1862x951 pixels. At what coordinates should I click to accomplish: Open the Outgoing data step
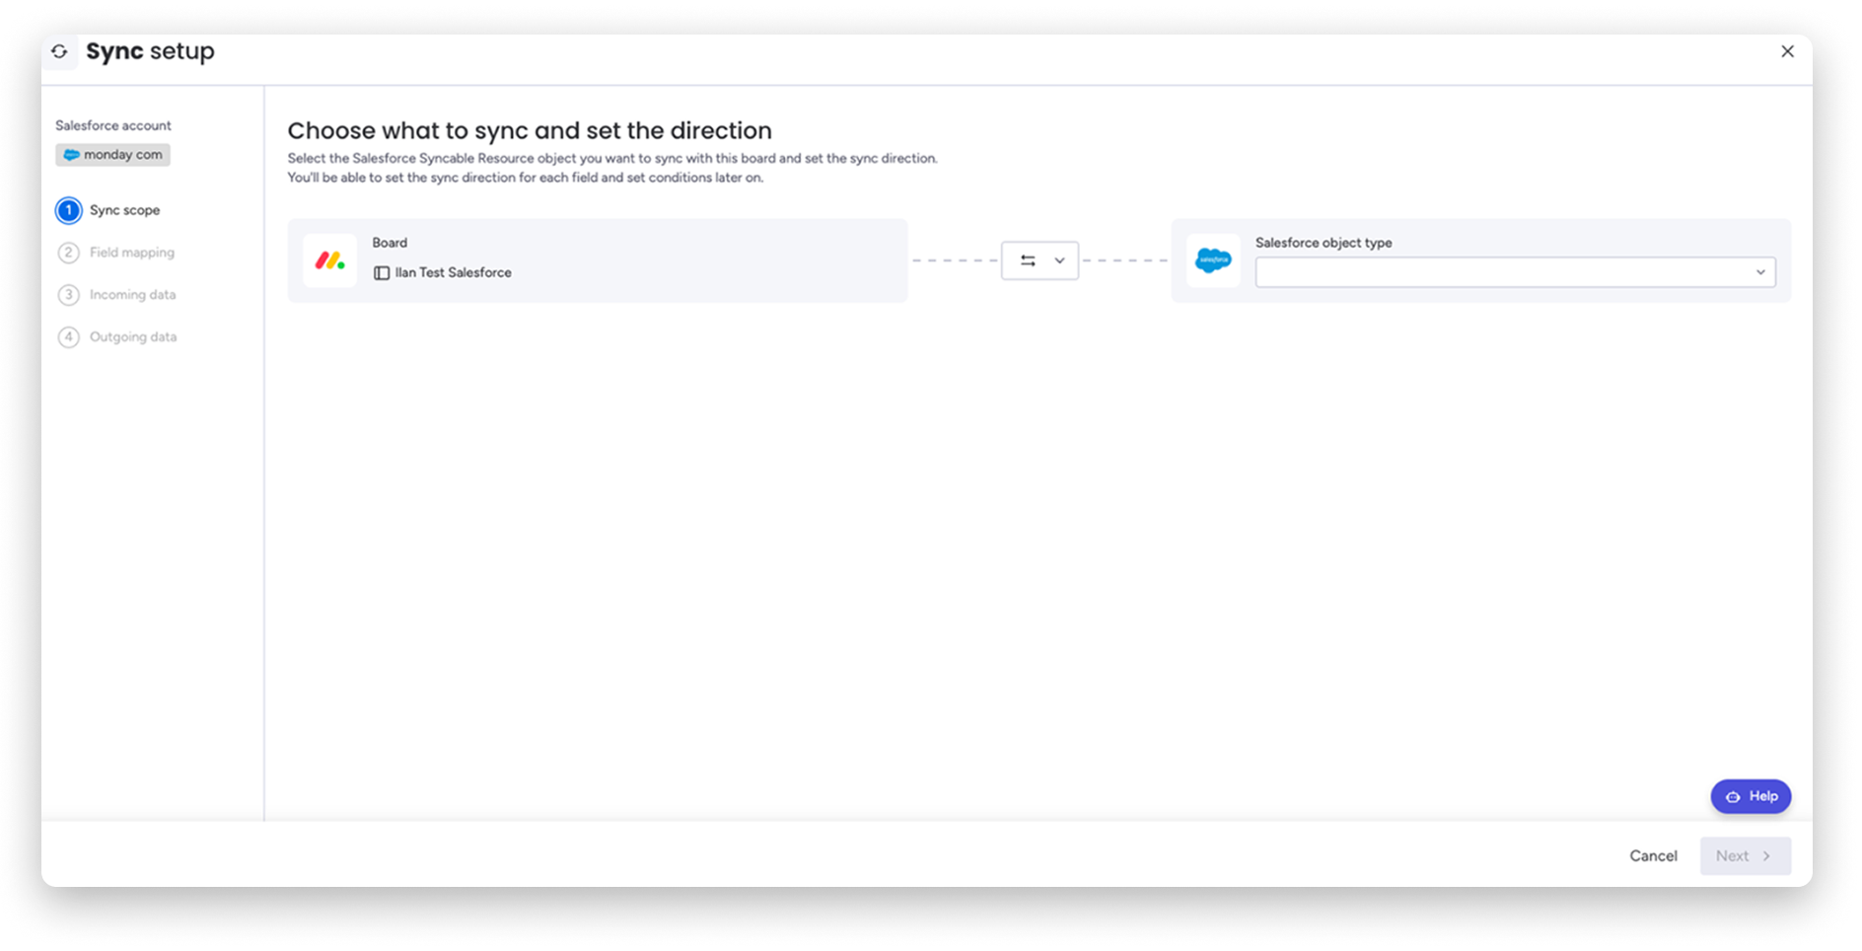click(x=133, y=337)
